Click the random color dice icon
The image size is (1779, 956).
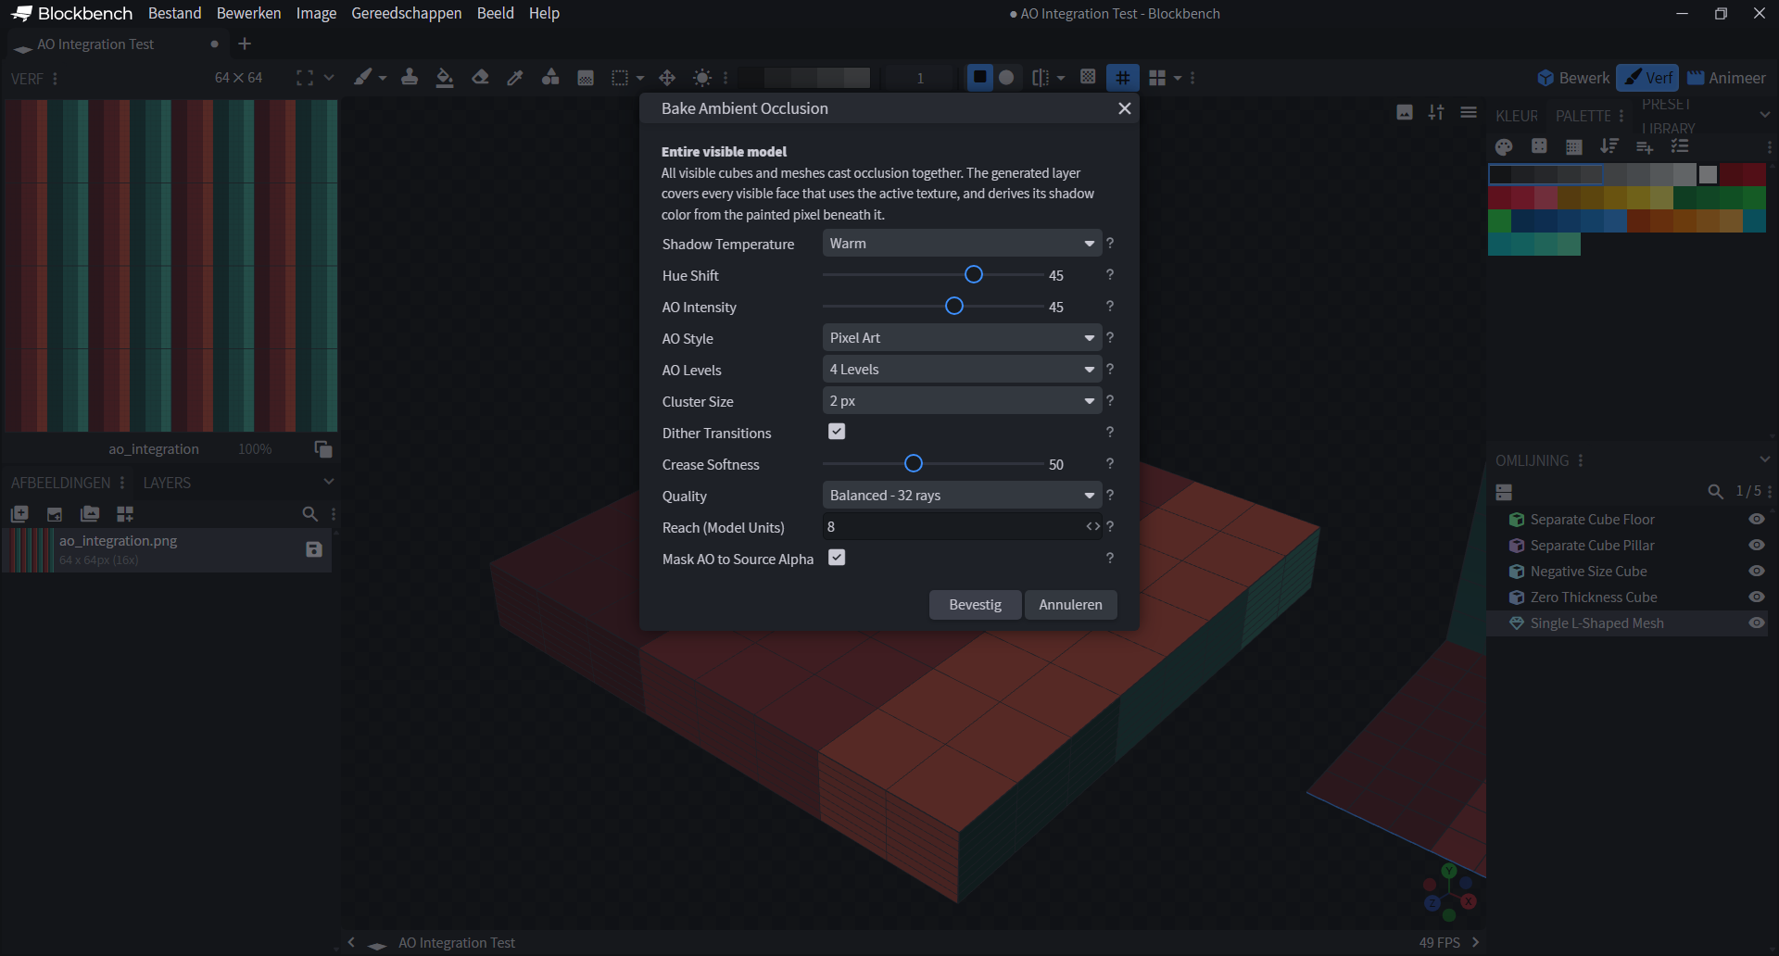(x=1539, y=146)
